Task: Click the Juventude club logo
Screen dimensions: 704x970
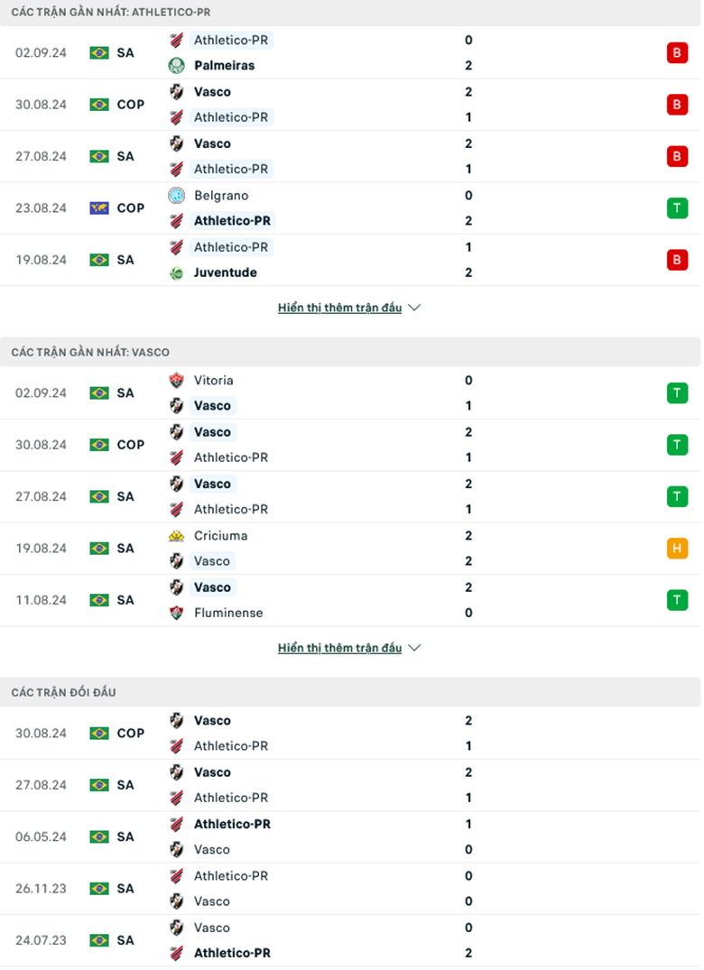Action: [x=177, y=273]
